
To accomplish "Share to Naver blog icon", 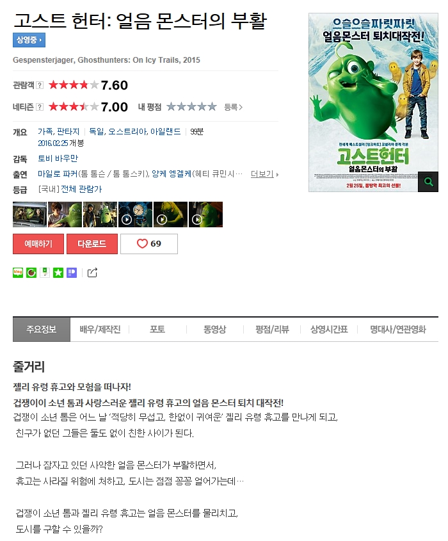I will click(17, 273).
